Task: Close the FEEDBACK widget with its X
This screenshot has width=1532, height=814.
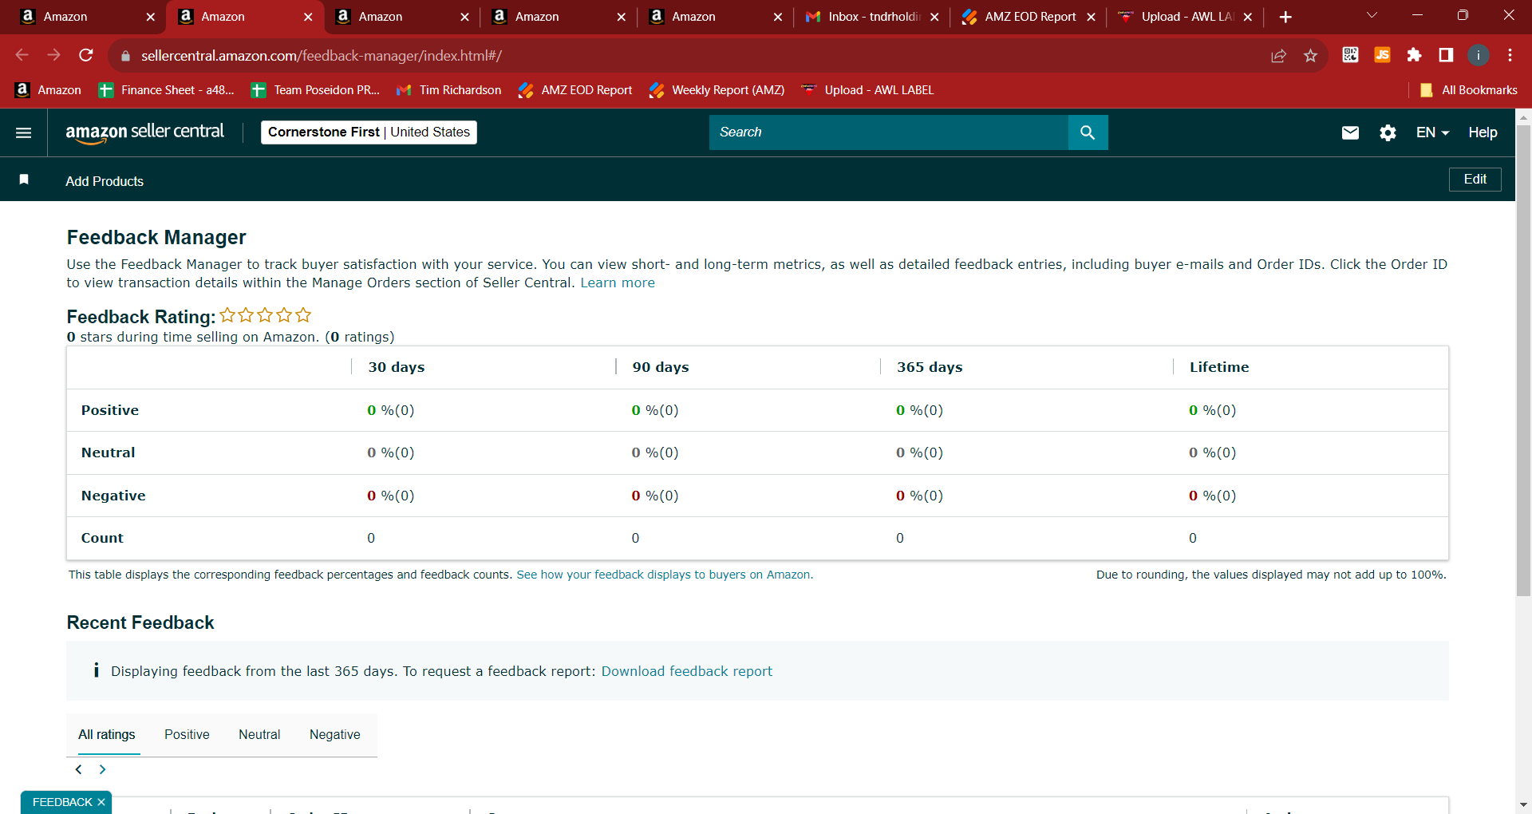Action: [x=101, y=802]
